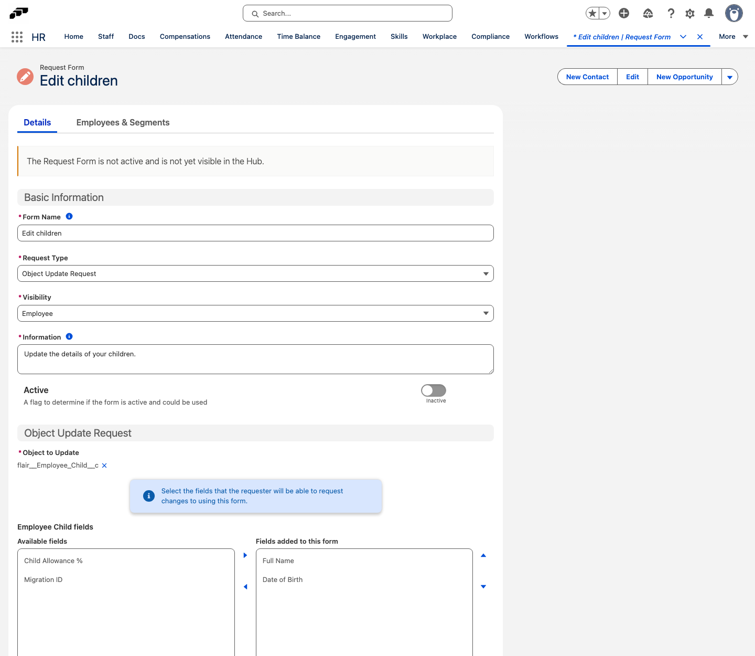The width and height of the screenshot is (755, 656).
Task: Open the user profile avatar
Action: [x=734, y=13]
